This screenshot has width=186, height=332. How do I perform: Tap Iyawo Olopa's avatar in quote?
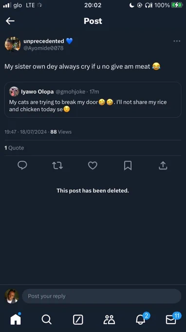[14, 91]
